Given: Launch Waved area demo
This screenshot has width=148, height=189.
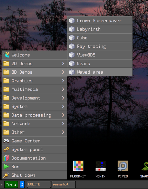Looking at the screenshot, I should tap(100, 72).
